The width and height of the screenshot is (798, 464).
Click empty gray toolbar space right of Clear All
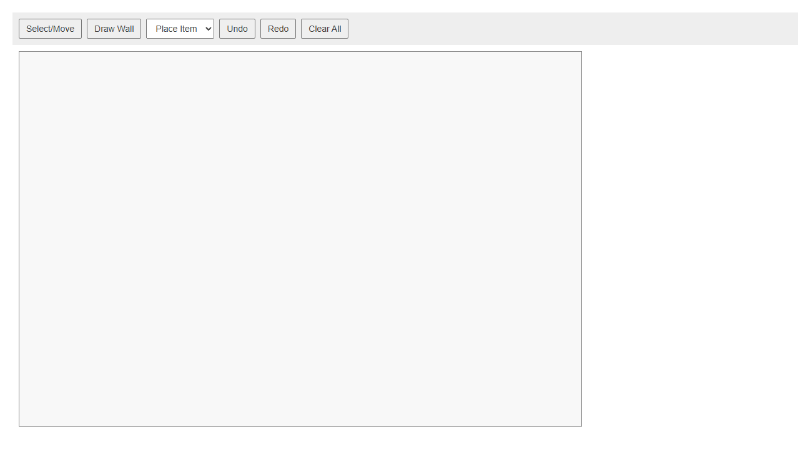(562, 29)
